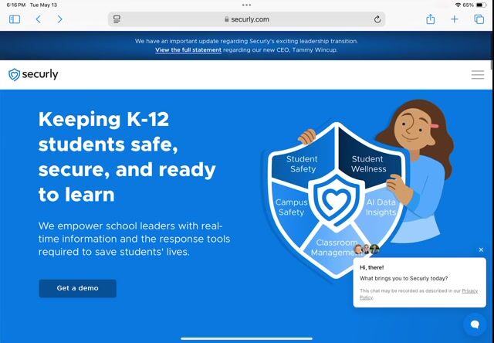Click the Securly logo
Image resolution: width=494 pixels, height=343 pixels.
tap(33, 75)
